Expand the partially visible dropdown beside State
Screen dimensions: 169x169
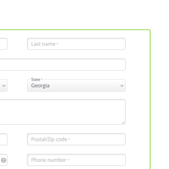[4, 85]
